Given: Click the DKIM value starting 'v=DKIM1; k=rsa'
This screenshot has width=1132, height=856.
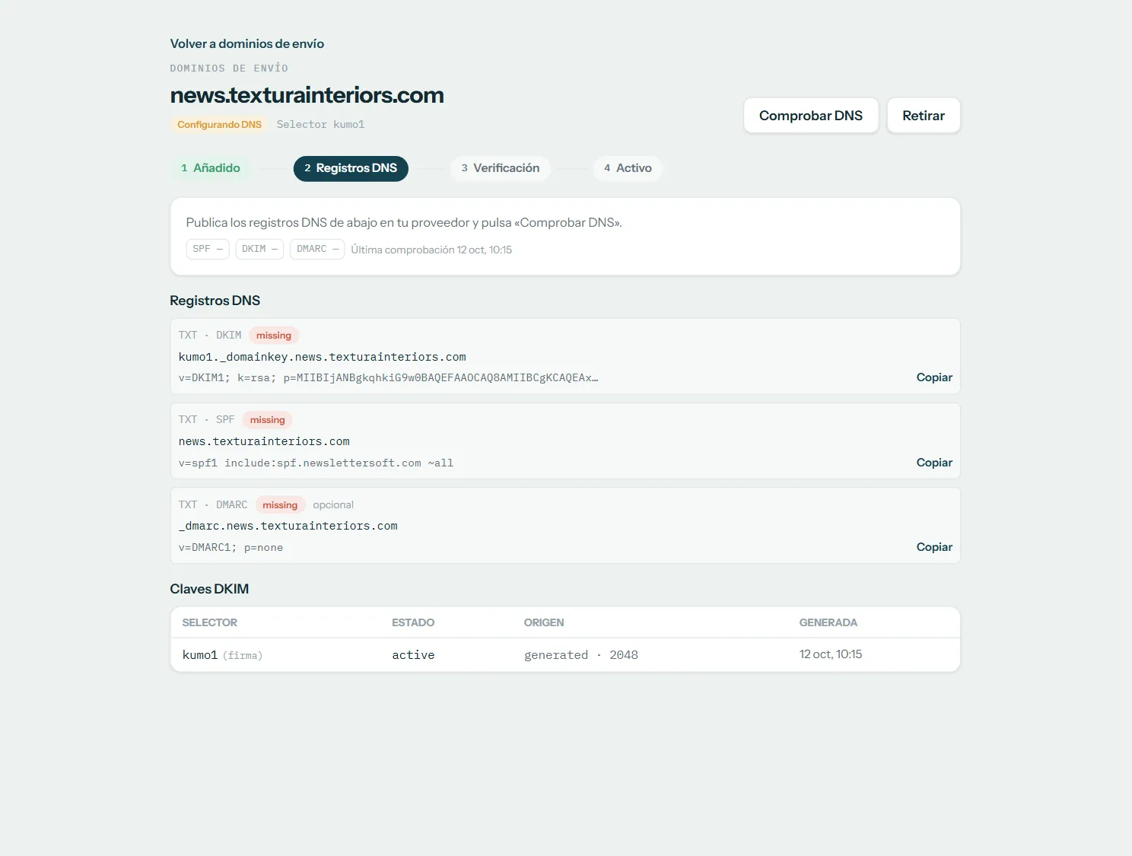Looking at the screenshot, I should pyautogui.click(x=388, y=377).
